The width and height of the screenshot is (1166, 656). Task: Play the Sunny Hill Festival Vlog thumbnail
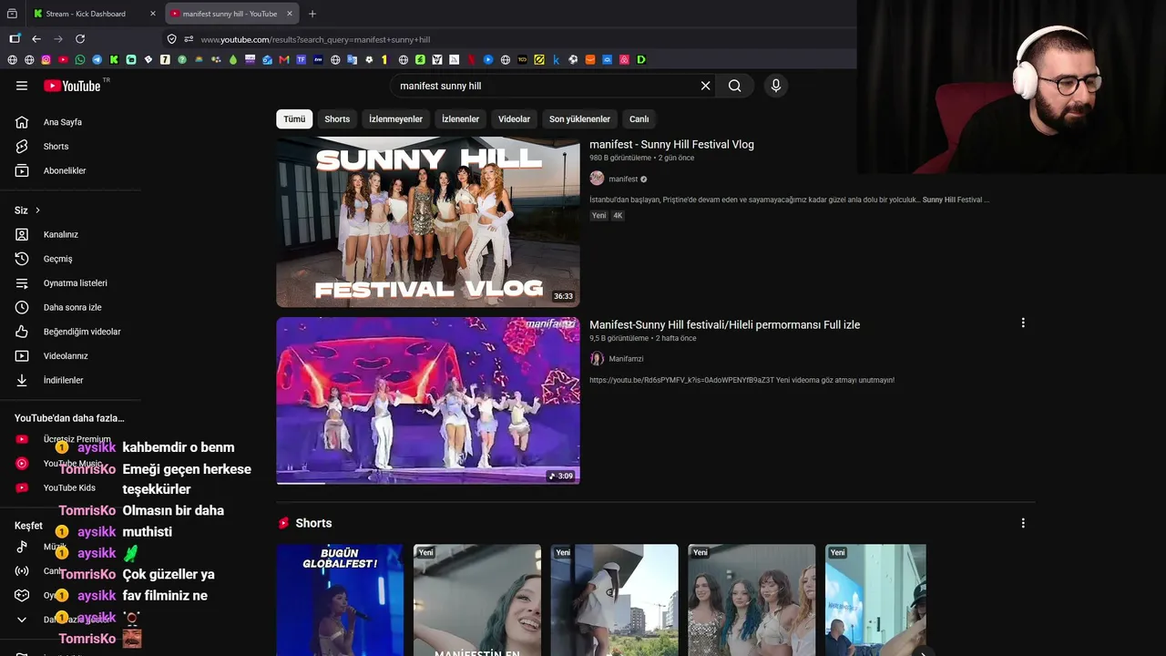[x=428, y=221]
